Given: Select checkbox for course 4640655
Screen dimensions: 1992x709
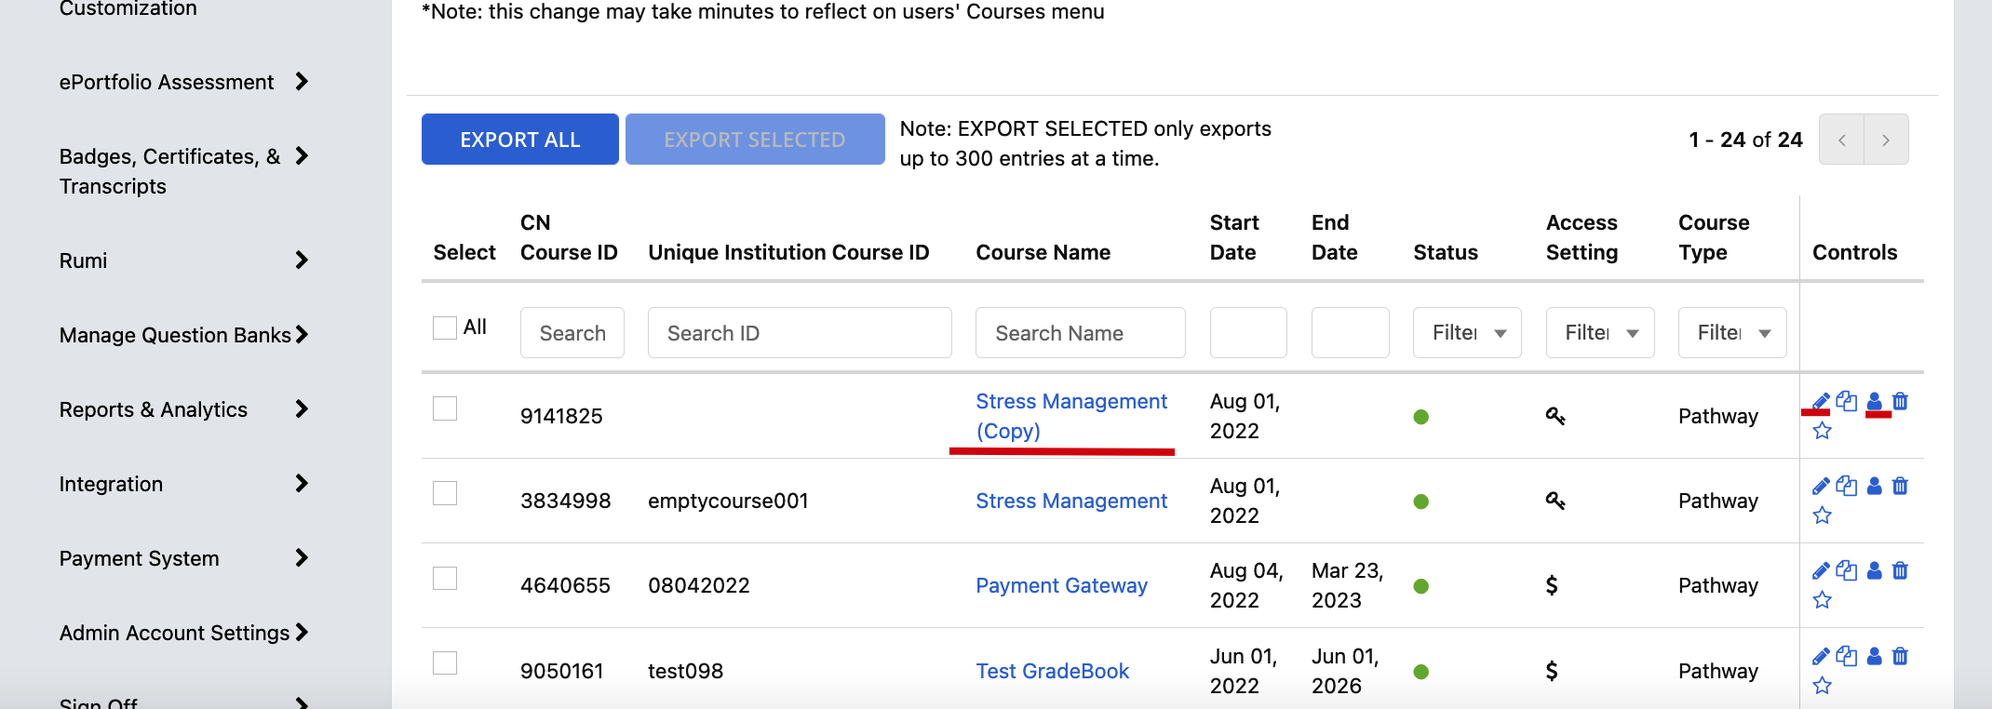Looking at the screenshot, I should tap(445, 578).
